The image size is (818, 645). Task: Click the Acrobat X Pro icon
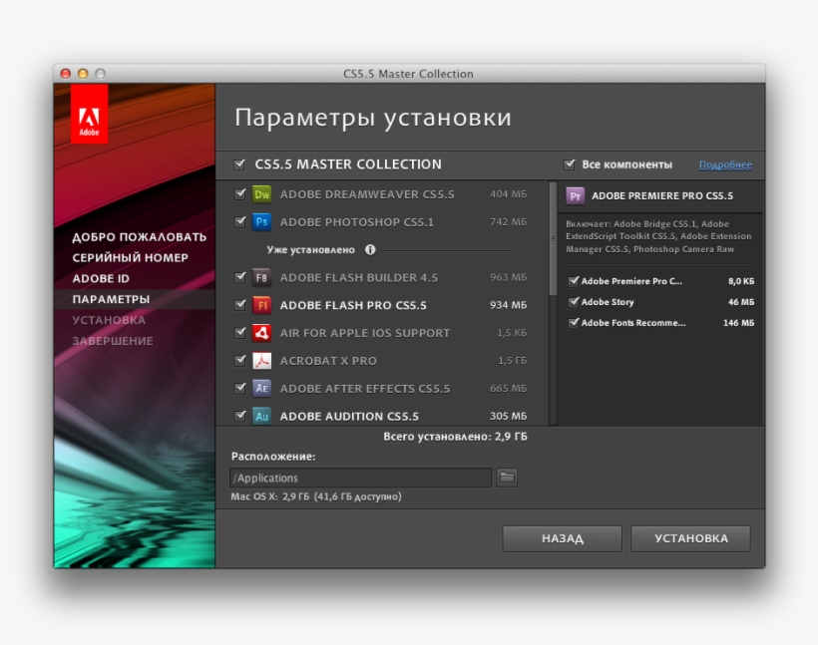click(x=262, y=362)
